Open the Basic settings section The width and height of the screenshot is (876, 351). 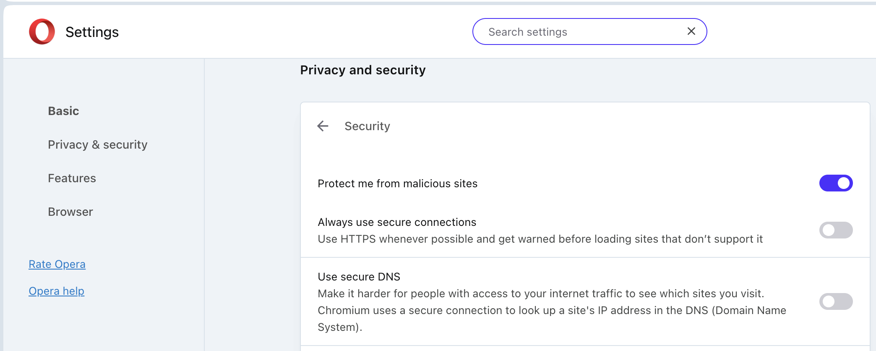(63, 111)
